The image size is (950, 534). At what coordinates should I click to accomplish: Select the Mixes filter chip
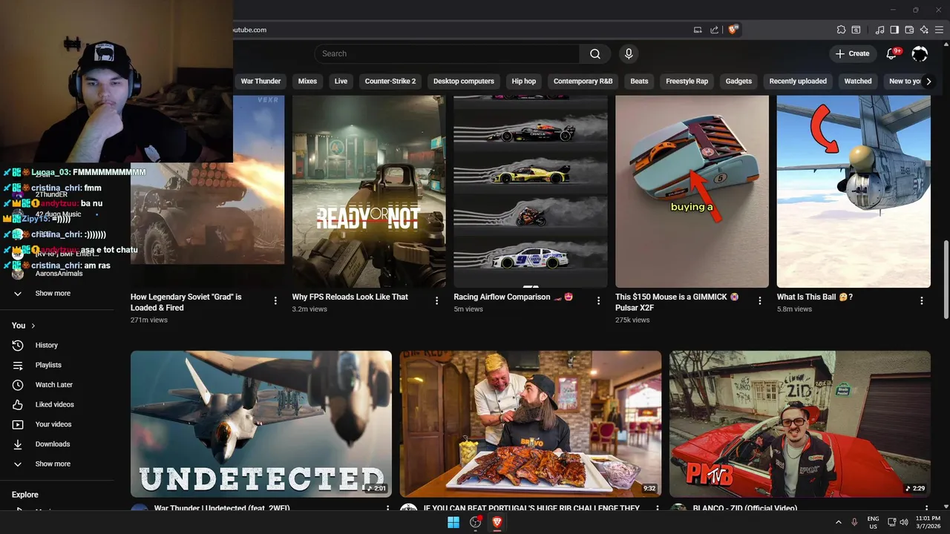point(307,82)
